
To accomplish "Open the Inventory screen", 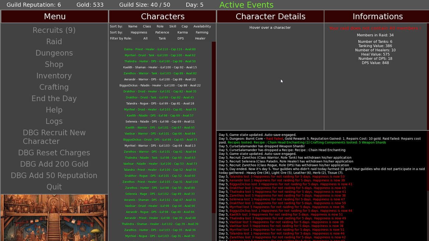I will (54, 76).
